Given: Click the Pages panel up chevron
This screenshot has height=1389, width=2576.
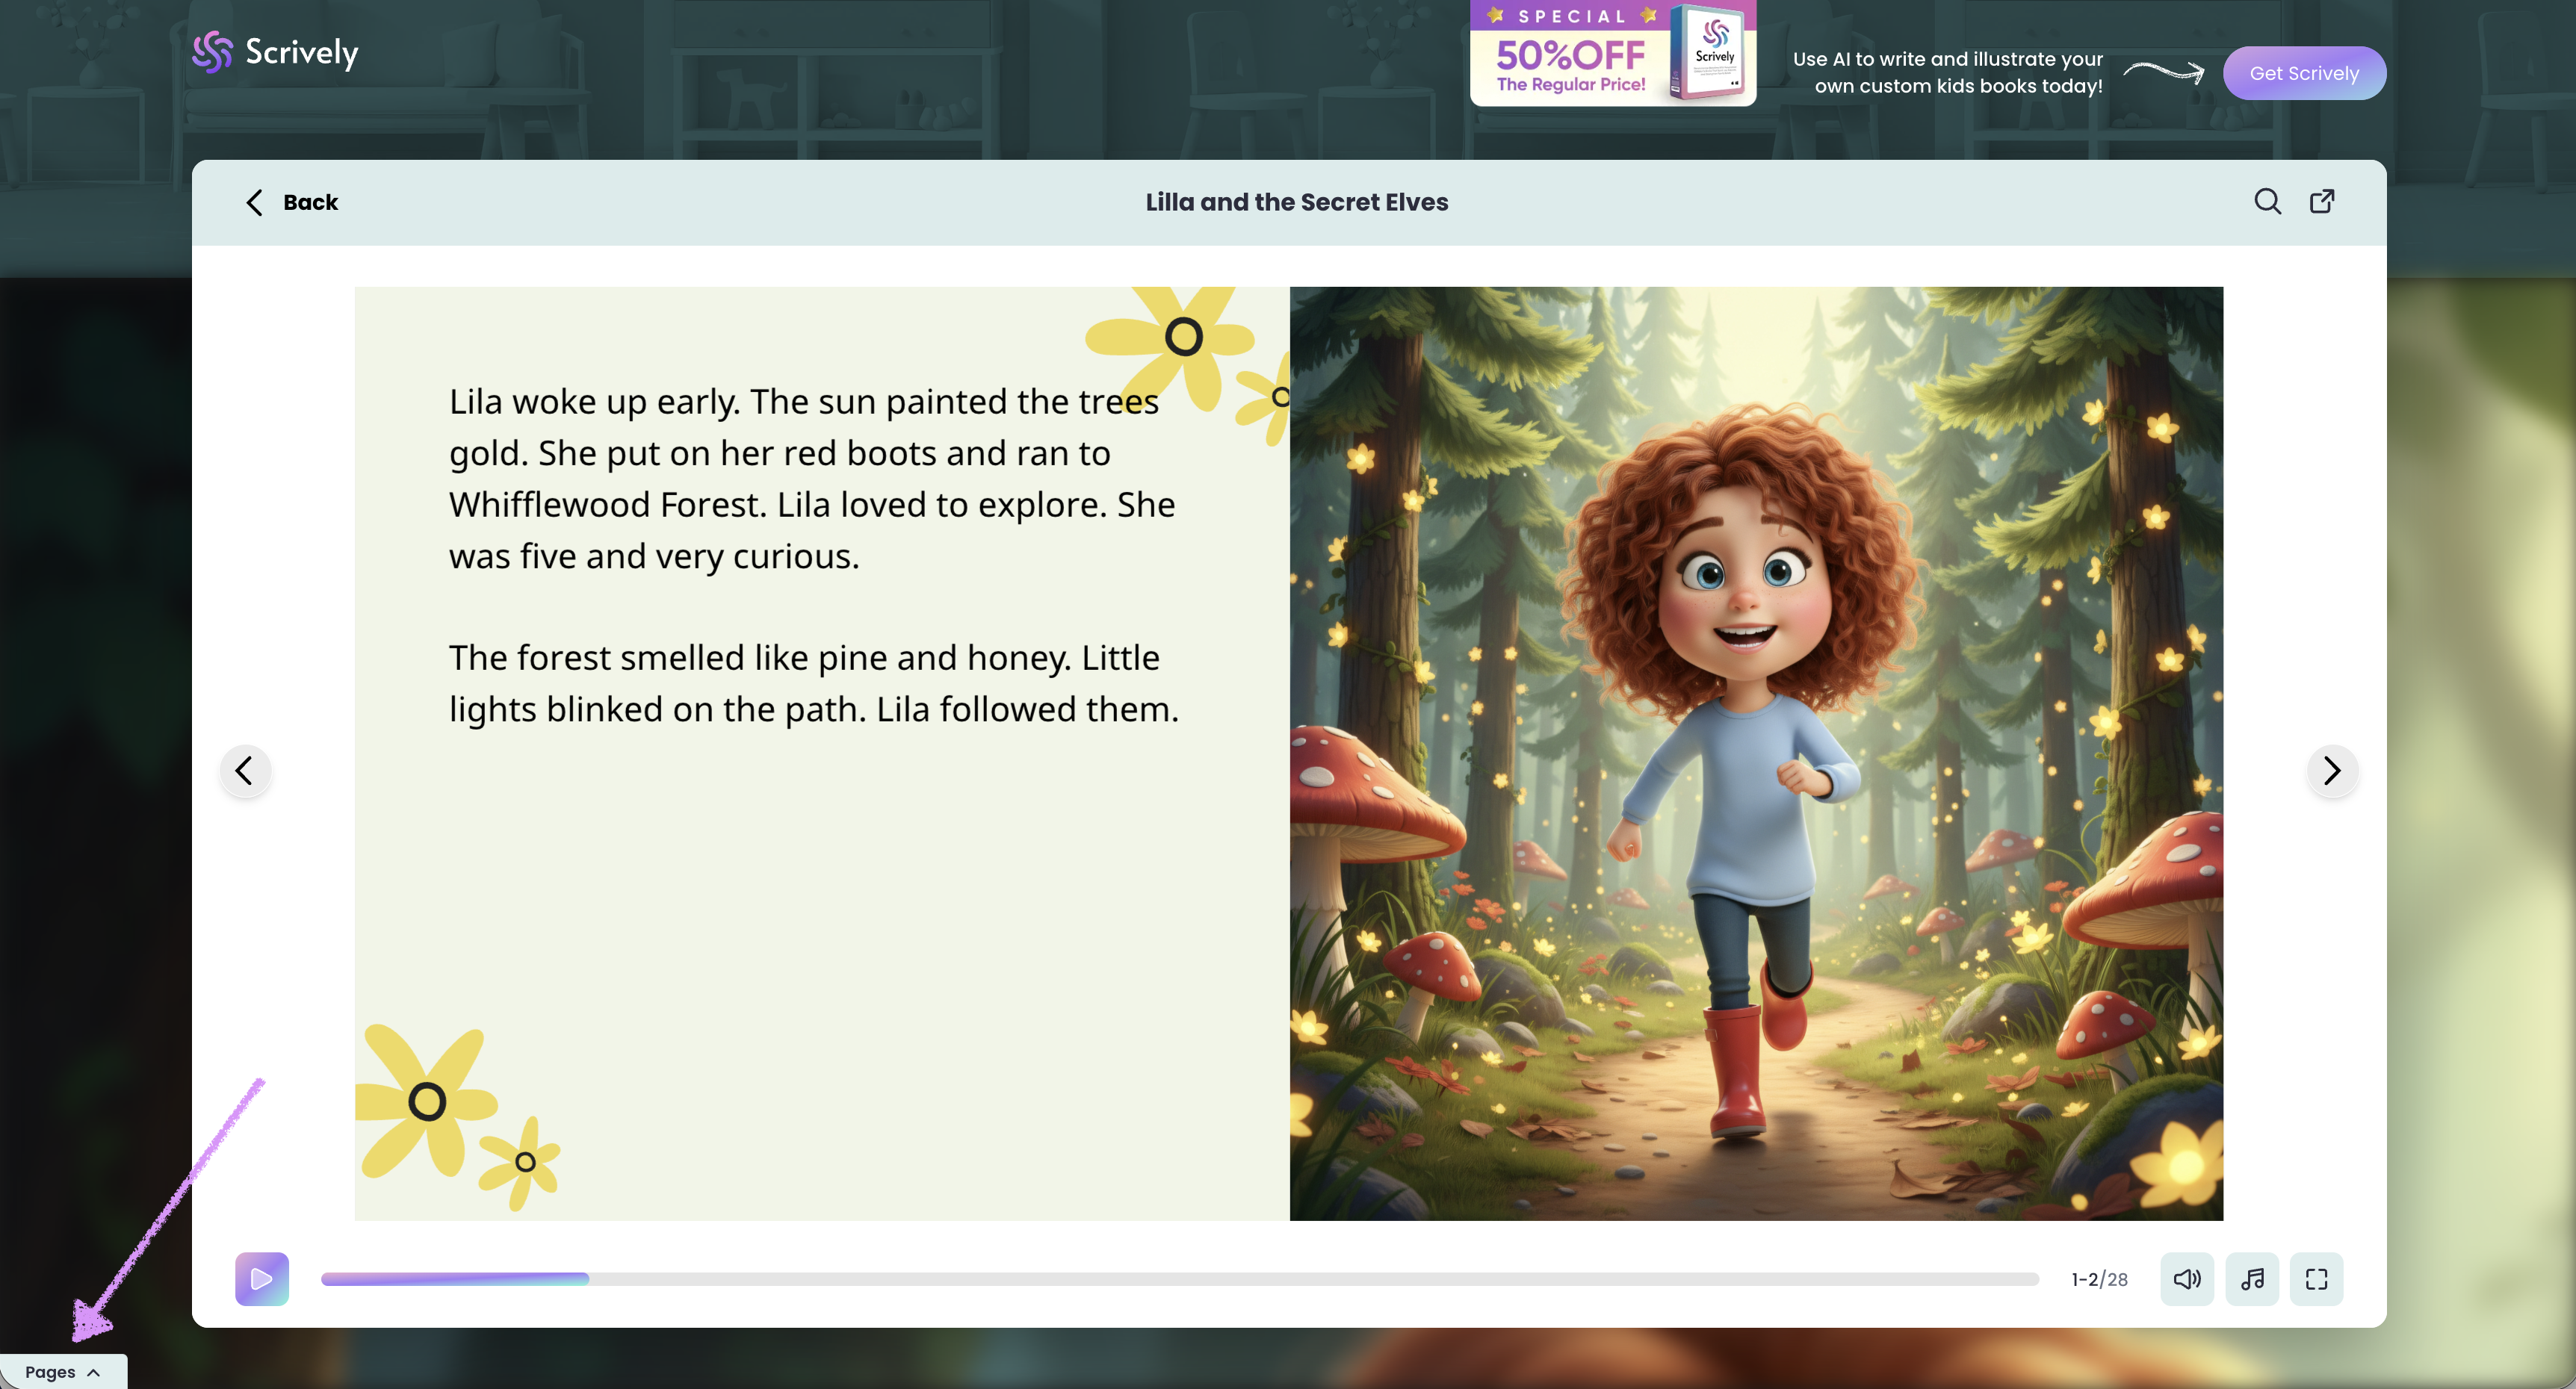Looking at the screenshot, I should pos(94,1372).
